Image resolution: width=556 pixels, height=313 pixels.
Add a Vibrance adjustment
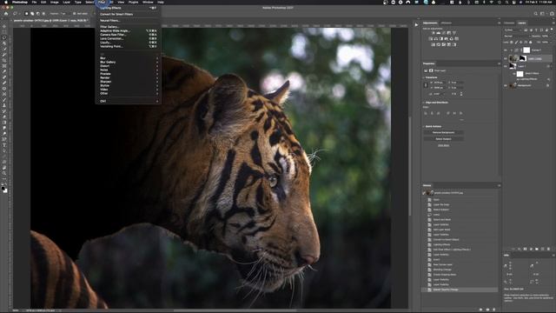pyautogui.click(x=454, y=33)
